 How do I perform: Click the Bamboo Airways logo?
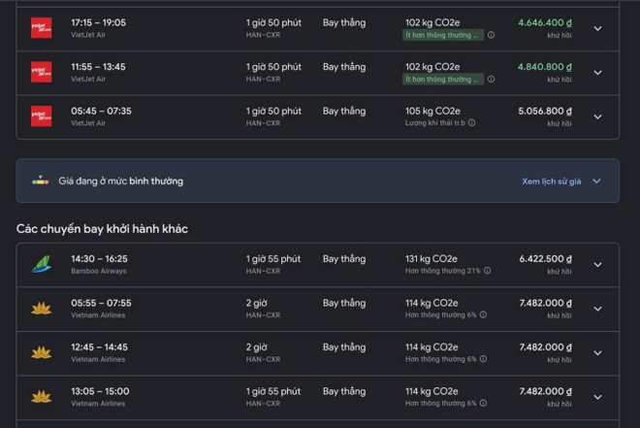41,265
